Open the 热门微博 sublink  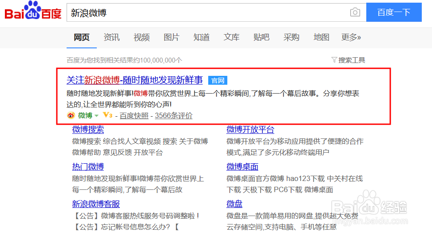point(88,167)
